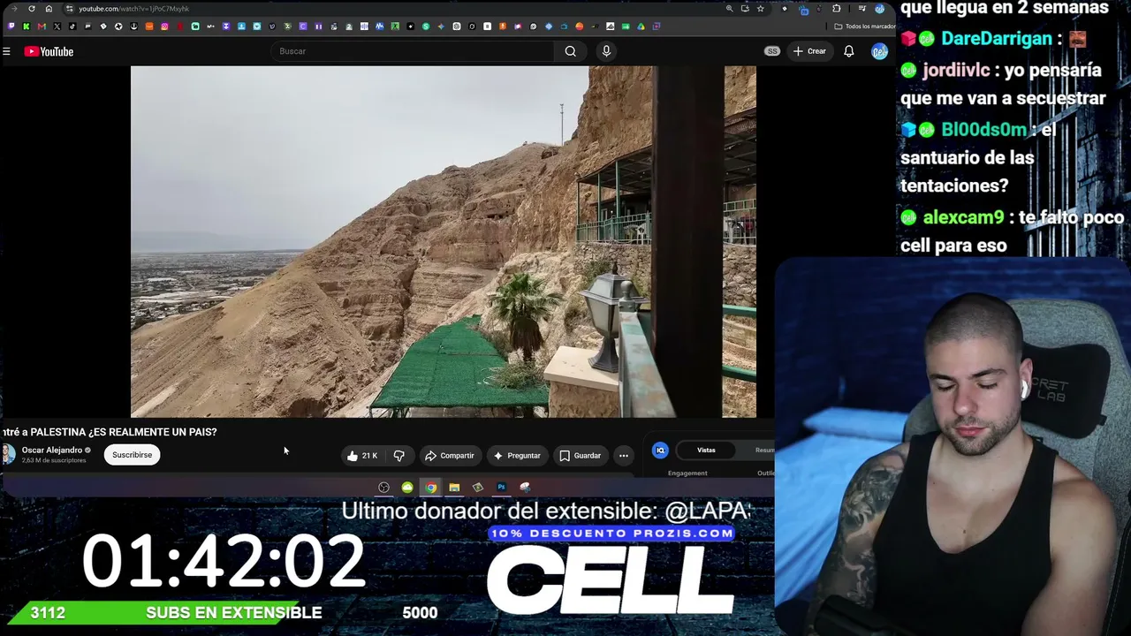The height and width of the screenshot is (636, 1131).
Task: Go to the YouTube home logo
Action: click(x=49, y=51)
